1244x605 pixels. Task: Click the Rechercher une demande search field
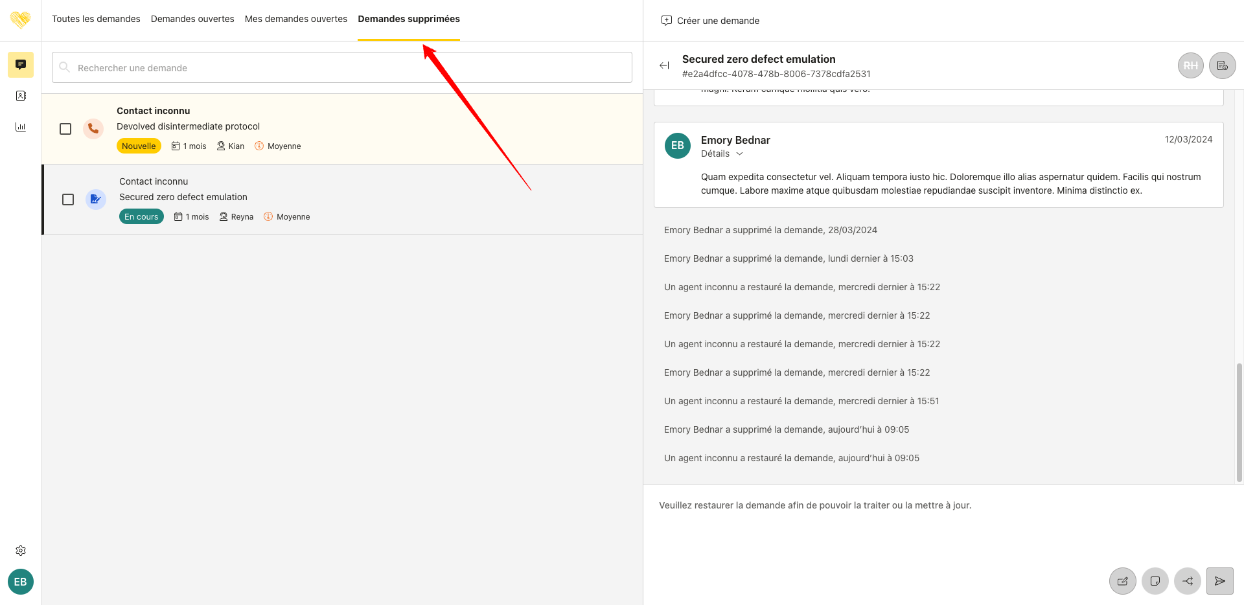342,67
